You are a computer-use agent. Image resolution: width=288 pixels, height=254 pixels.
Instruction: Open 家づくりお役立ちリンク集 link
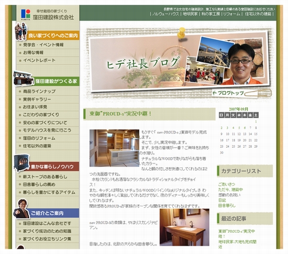click(x=47, y=239)
